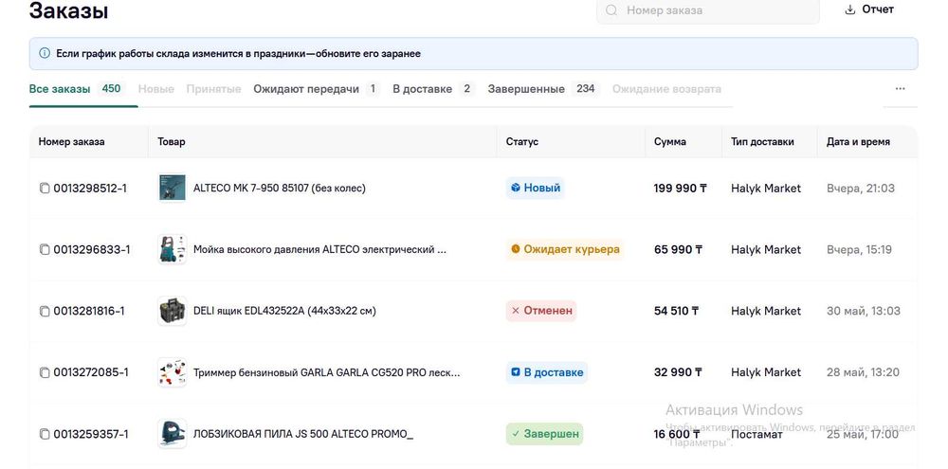Click the Ожидает курьера status badge
Screen dimensions: 948x469
tap(565, 249)
